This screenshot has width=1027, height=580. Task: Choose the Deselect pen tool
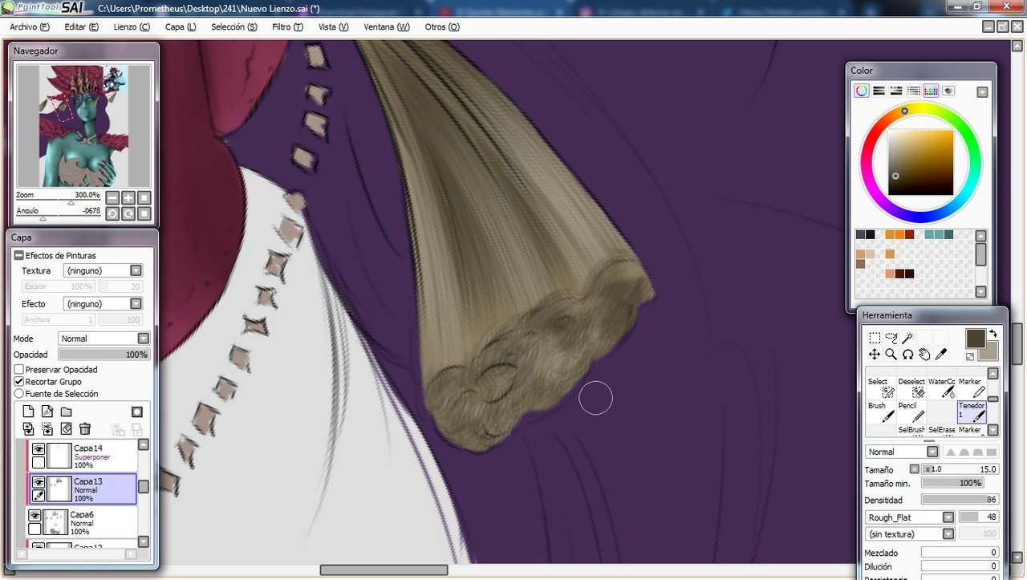[911, 387]
